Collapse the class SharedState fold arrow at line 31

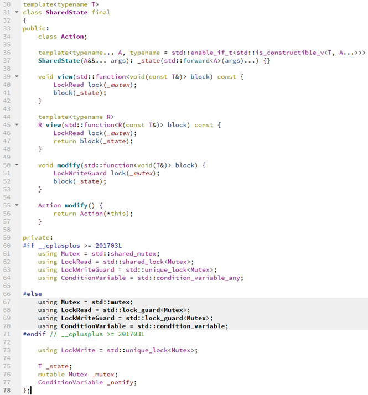coord(17,12)
